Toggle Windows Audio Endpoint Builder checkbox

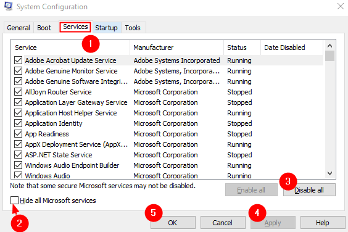[x=18, y=165]
